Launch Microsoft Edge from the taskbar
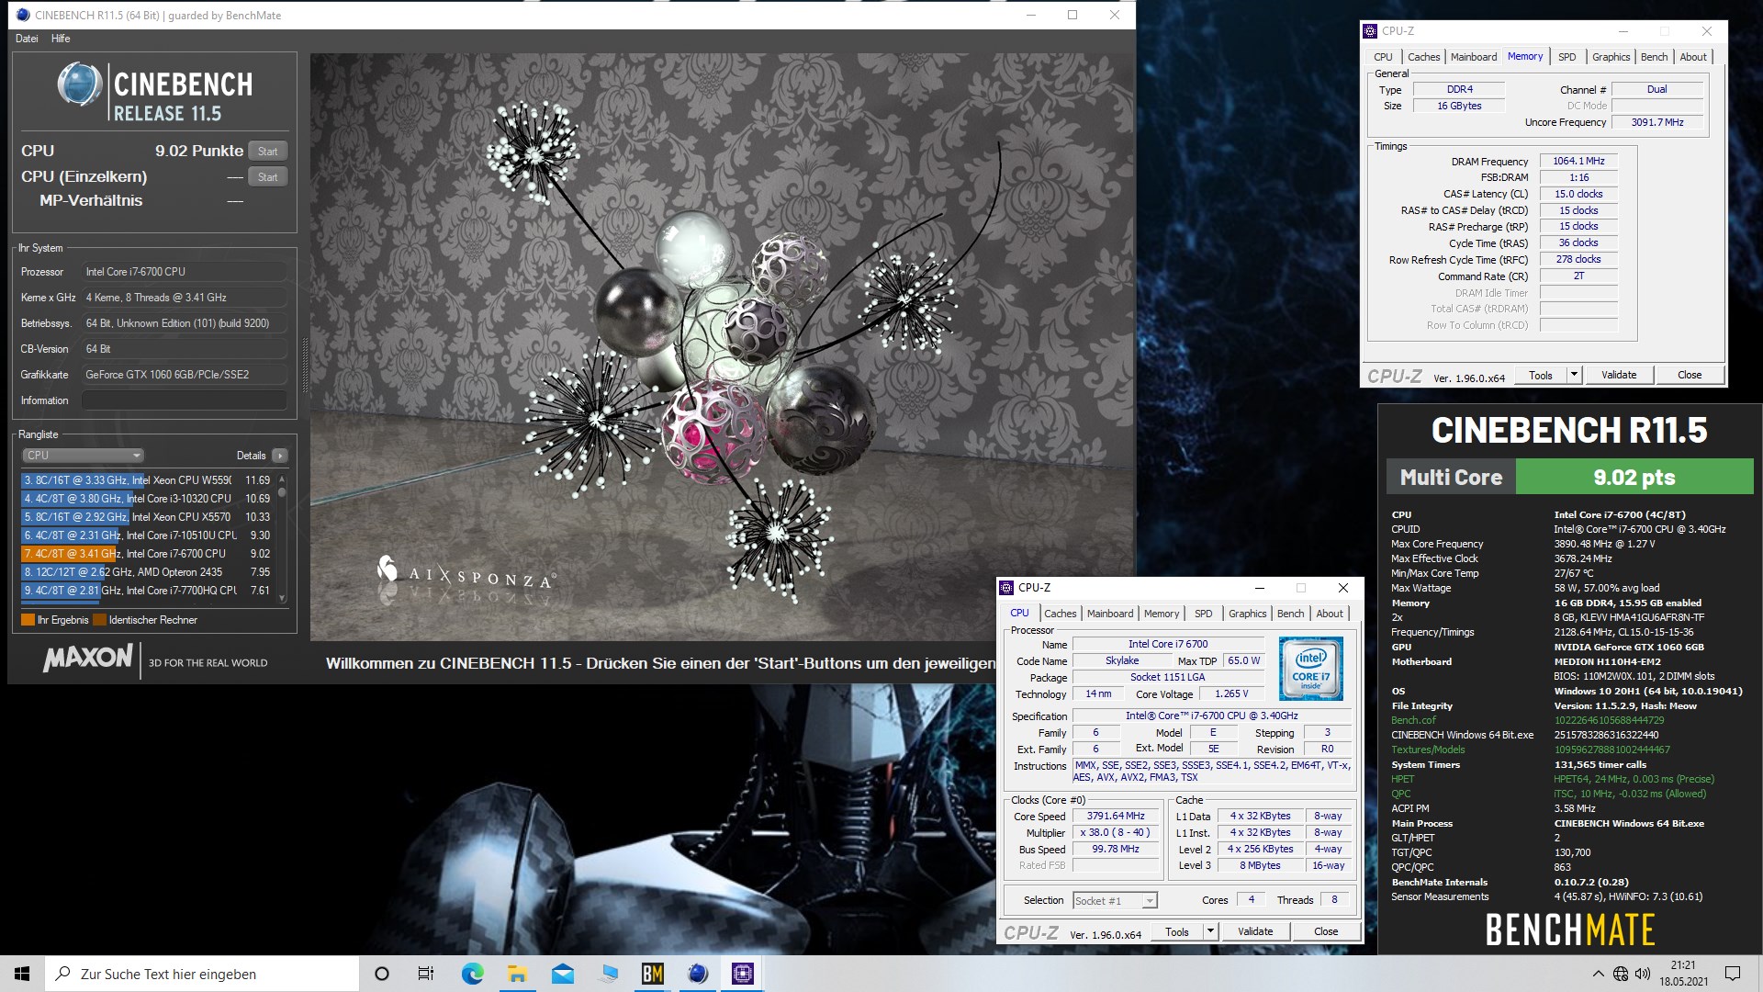Image resolution: width=1763 pixels, height=992 pixels. coord(472,974)
